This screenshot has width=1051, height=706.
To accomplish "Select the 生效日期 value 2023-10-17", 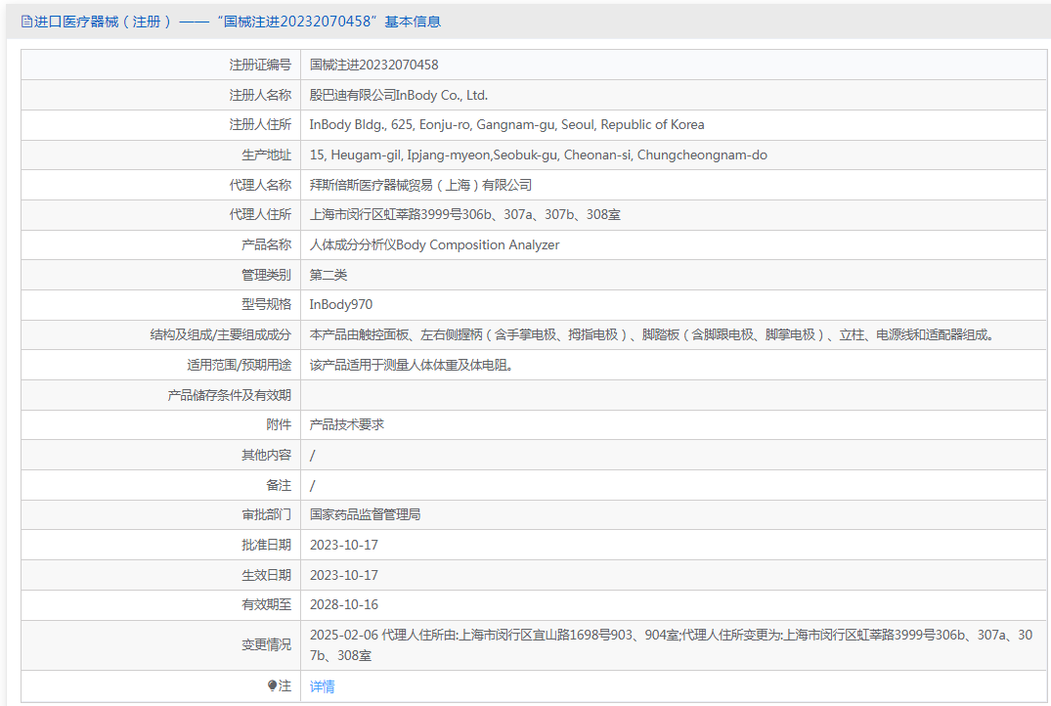I will 344,575.
